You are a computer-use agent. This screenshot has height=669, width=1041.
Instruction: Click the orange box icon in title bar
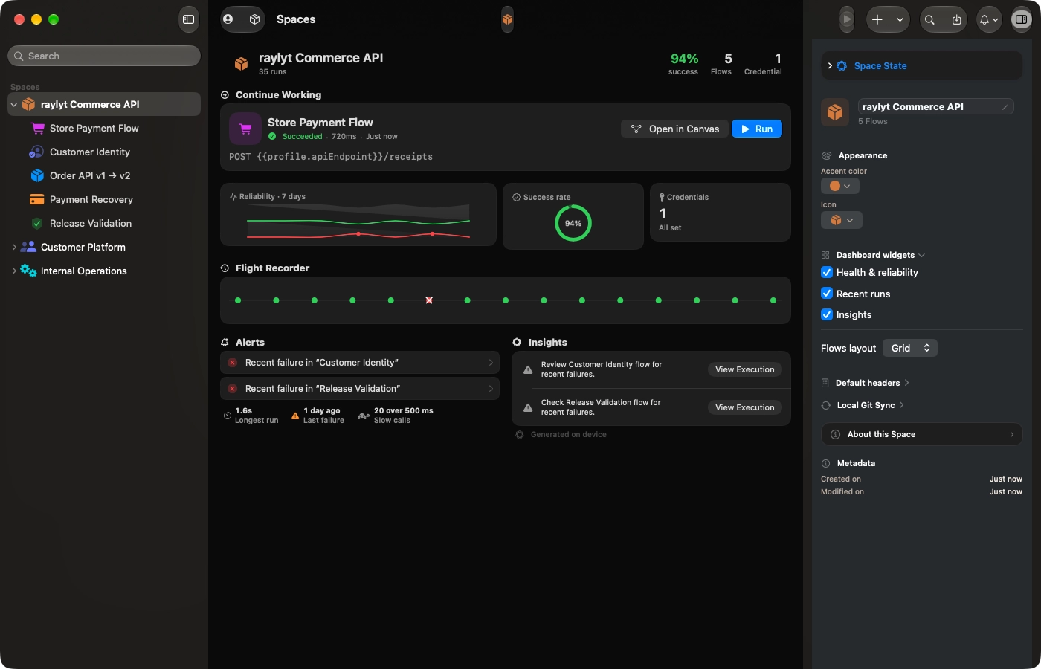pyautogui.click(x=507, y=19)
